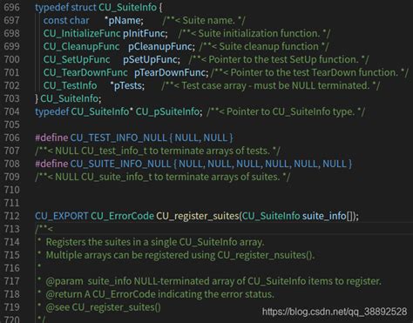Click 'Pointer to the test TearDown function.' comment
The image size is (413, 323).
click(x=315, y=72)
